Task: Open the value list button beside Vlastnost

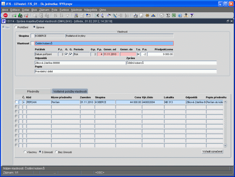Action: pyautogui.click(x=32, y=43)
